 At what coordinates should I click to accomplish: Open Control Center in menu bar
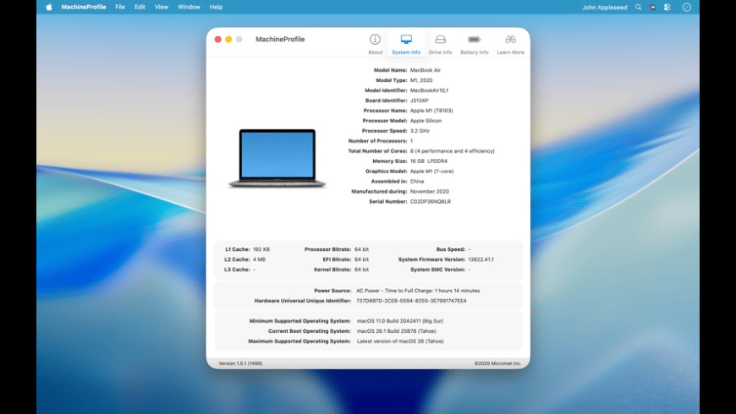667,7
